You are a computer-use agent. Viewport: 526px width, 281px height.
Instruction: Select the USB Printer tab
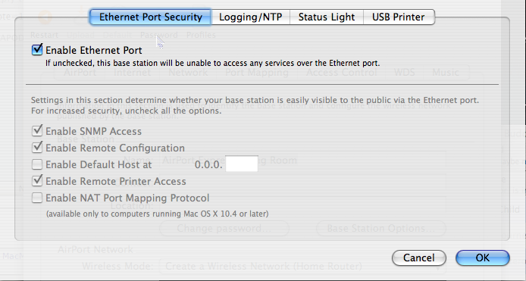pyautogui.click(x=399, y=17)
